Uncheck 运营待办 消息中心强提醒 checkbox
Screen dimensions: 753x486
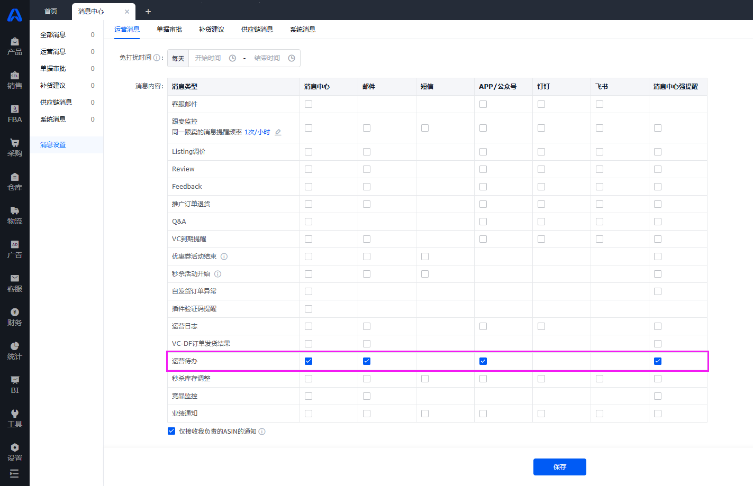click(658, 361)
